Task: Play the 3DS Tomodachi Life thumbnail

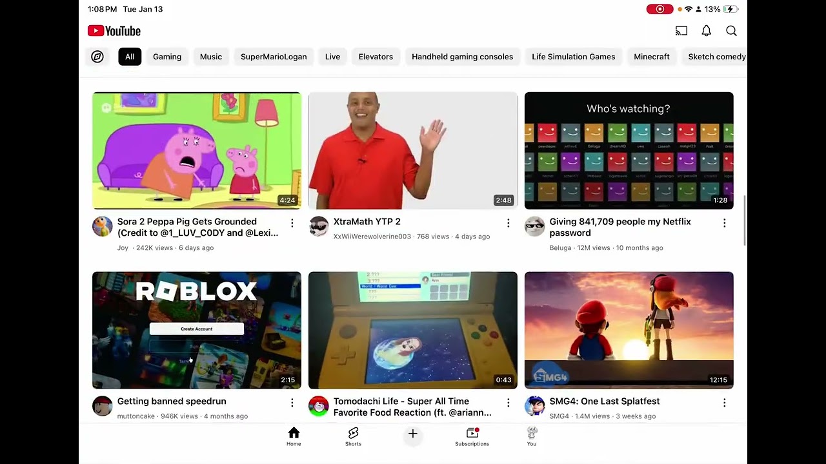Action: click(x=413, y=330)
